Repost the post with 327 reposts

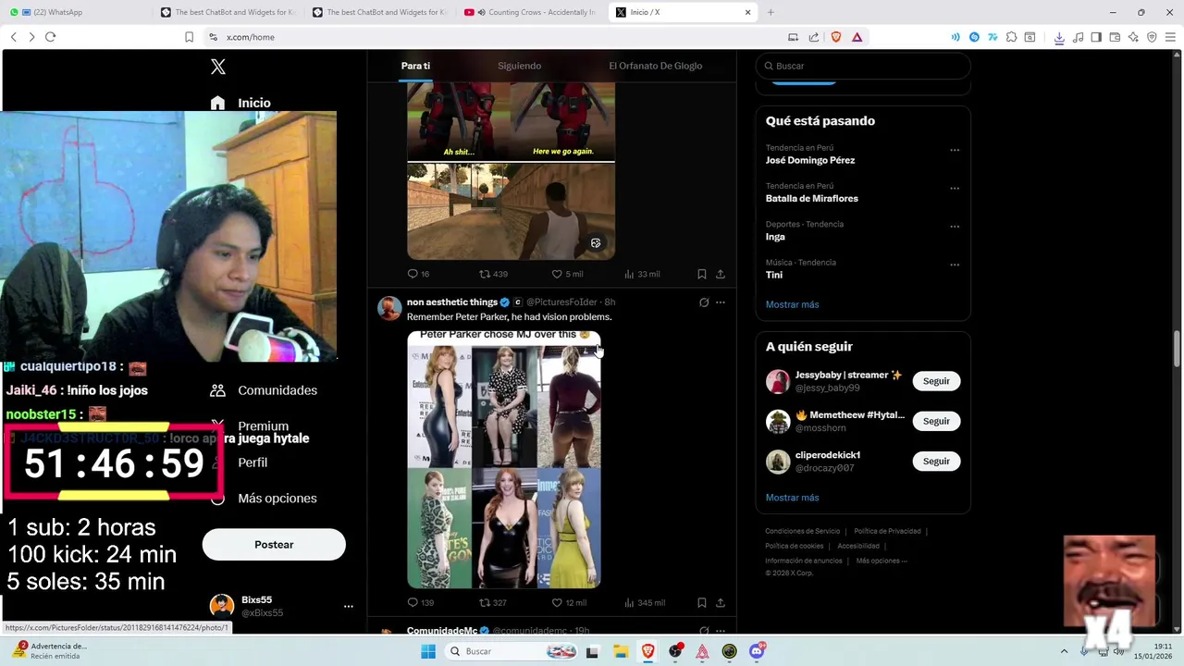pos(492,602)
